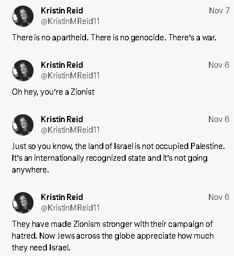The image size is (234, 256).
Task: Open the Nov 7 timestamp
Action: [219, 11]
